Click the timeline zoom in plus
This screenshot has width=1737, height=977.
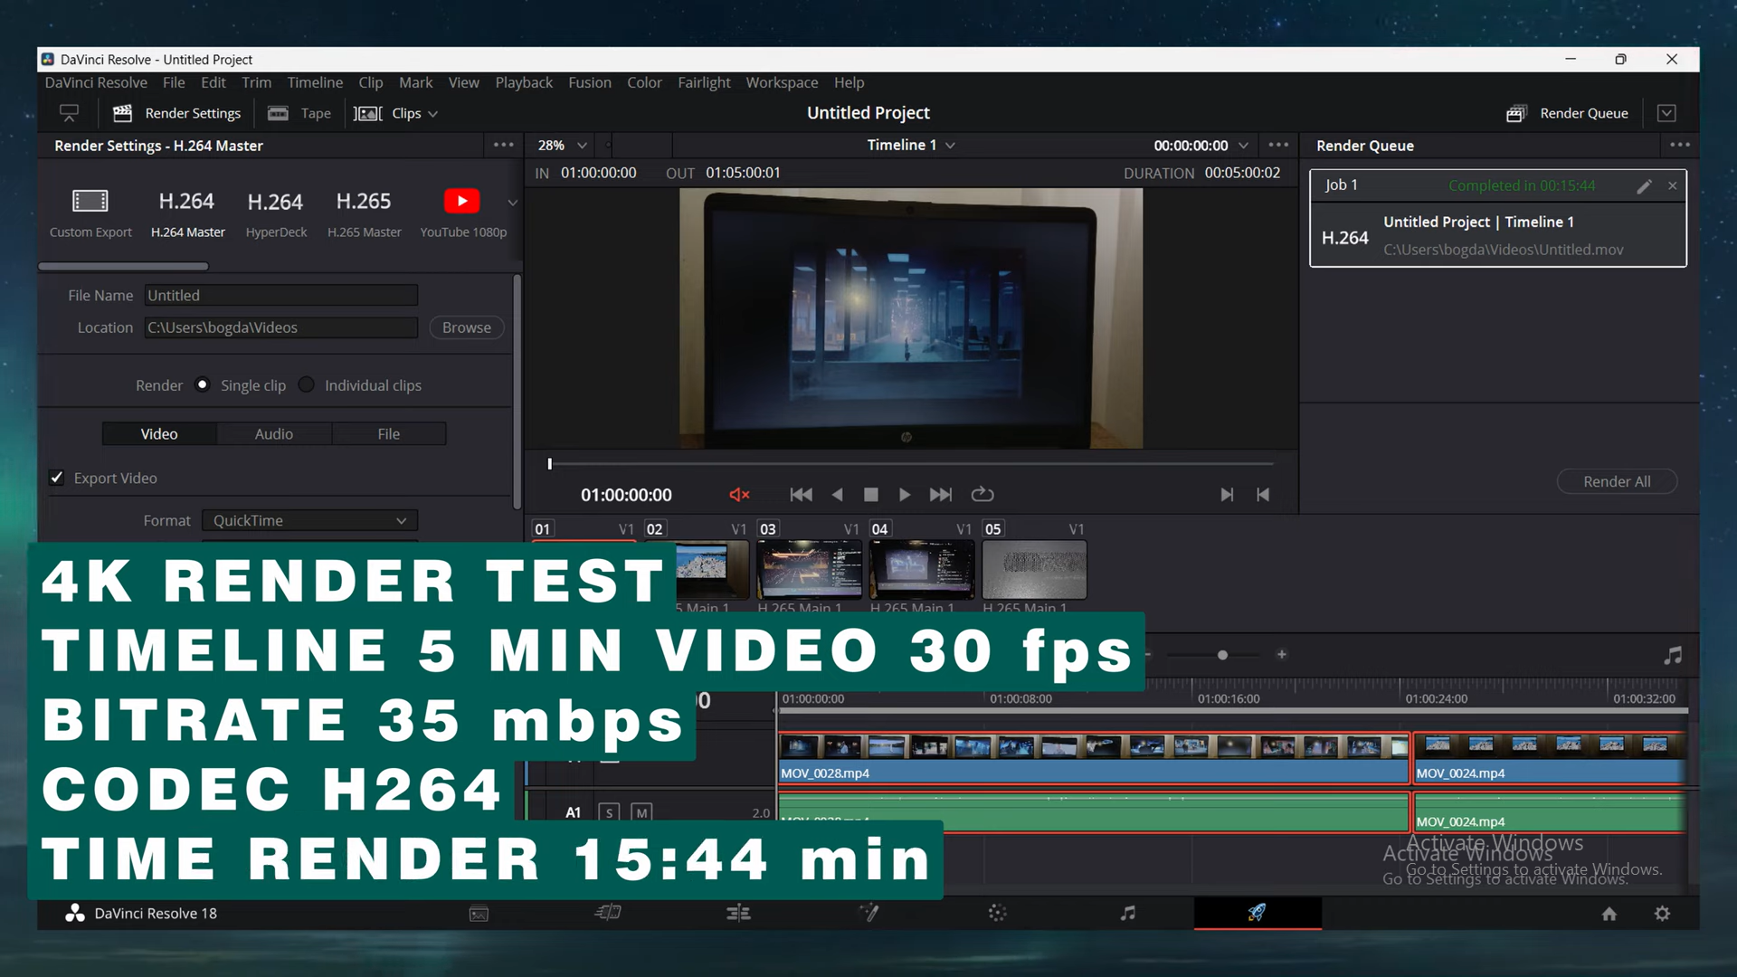[1282, 655]
